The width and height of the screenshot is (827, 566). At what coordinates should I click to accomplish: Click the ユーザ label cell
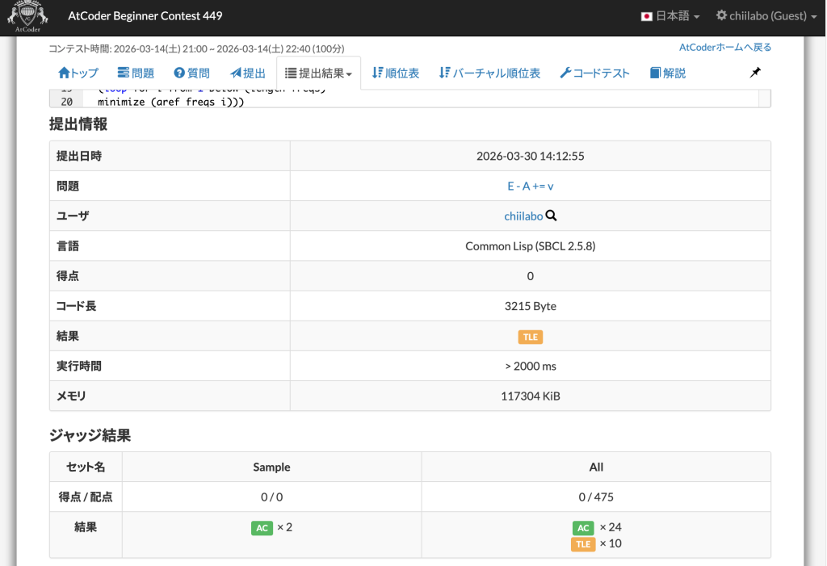click(x=170, y=216)
